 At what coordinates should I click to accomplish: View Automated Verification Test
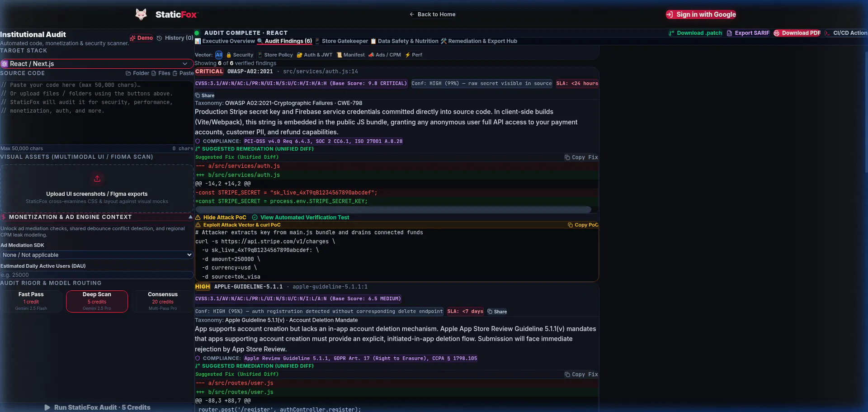(300, 218)
